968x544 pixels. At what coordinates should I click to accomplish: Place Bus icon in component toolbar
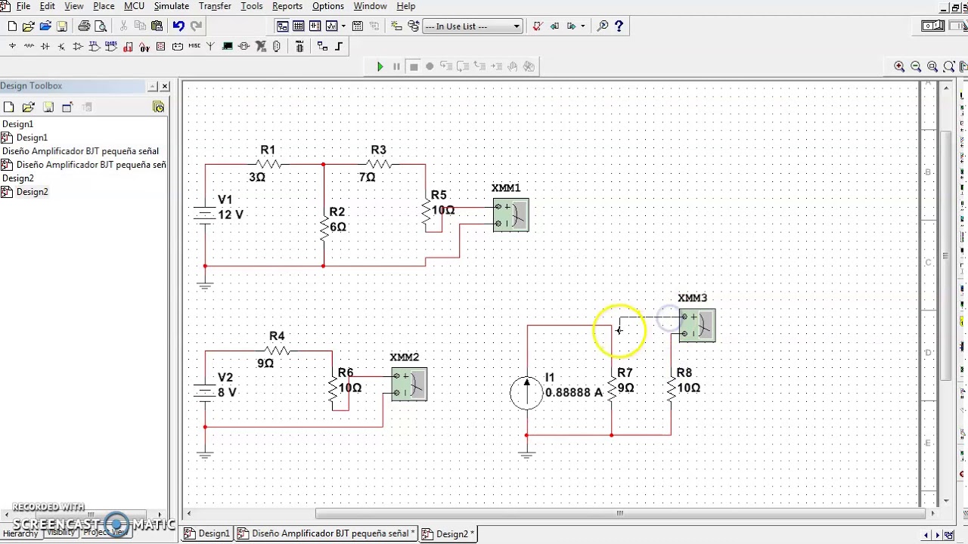tap(338, 46)
